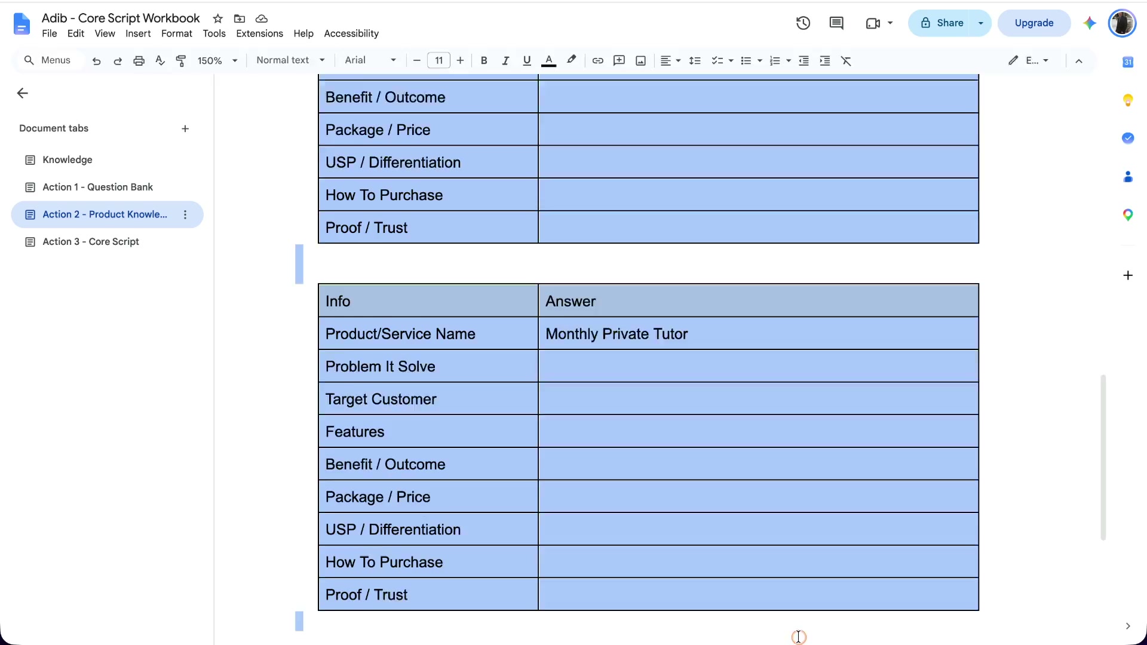This screenshot has height=645, width=1147.
Task: Insert image toolbar icon
Action: pos(640,60)
